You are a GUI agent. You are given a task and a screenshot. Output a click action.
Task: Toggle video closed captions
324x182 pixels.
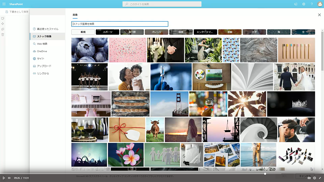pos(309,178)
